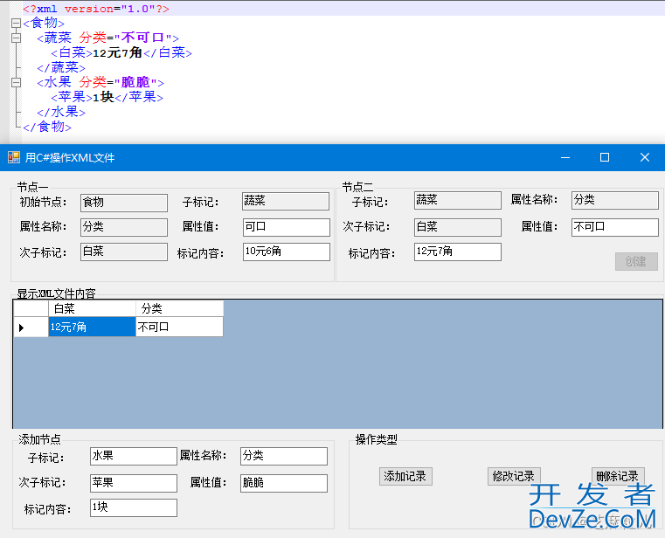Click the 节点二 属性值 field containing 不可口
This screenshot has width=665, height=538.
pos(615,227)
